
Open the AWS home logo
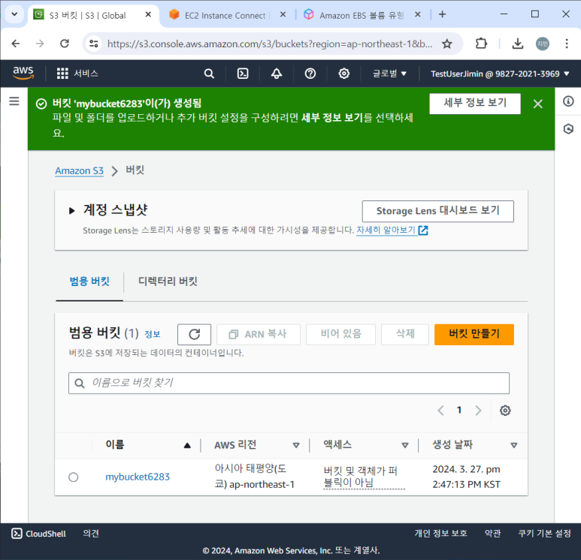tap(23, 73)
